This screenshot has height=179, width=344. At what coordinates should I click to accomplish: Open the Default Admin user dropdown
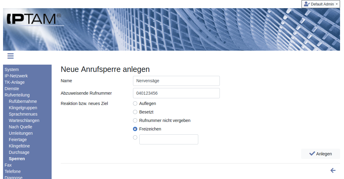[321, 4]
